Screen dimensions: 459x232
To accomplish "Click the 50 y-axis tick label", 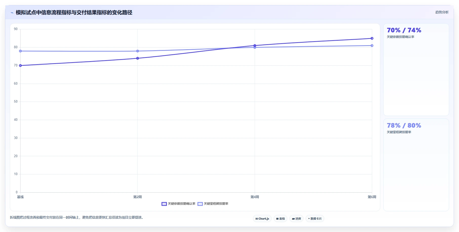I will pyautogui.click(x=16, y=102).
